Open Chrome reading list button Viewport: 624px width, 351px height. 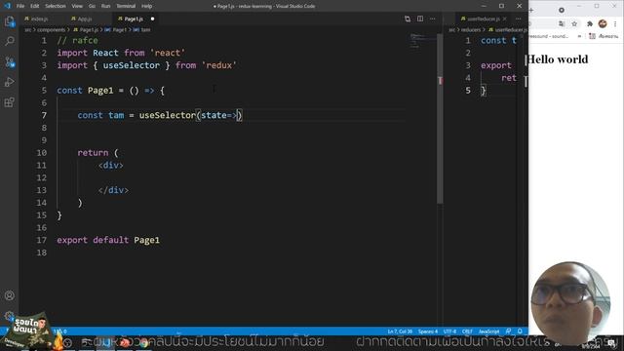(604, 36)
